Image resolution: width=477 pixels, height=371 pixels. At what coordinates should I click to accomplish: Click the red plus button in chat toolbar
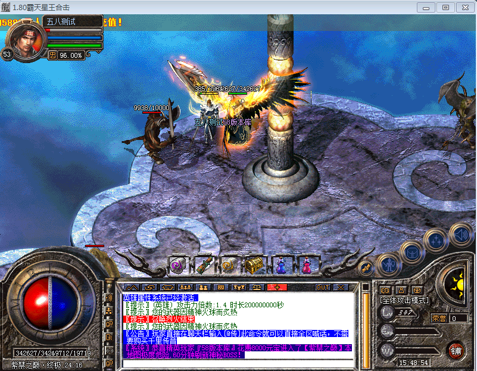[277, 288]
